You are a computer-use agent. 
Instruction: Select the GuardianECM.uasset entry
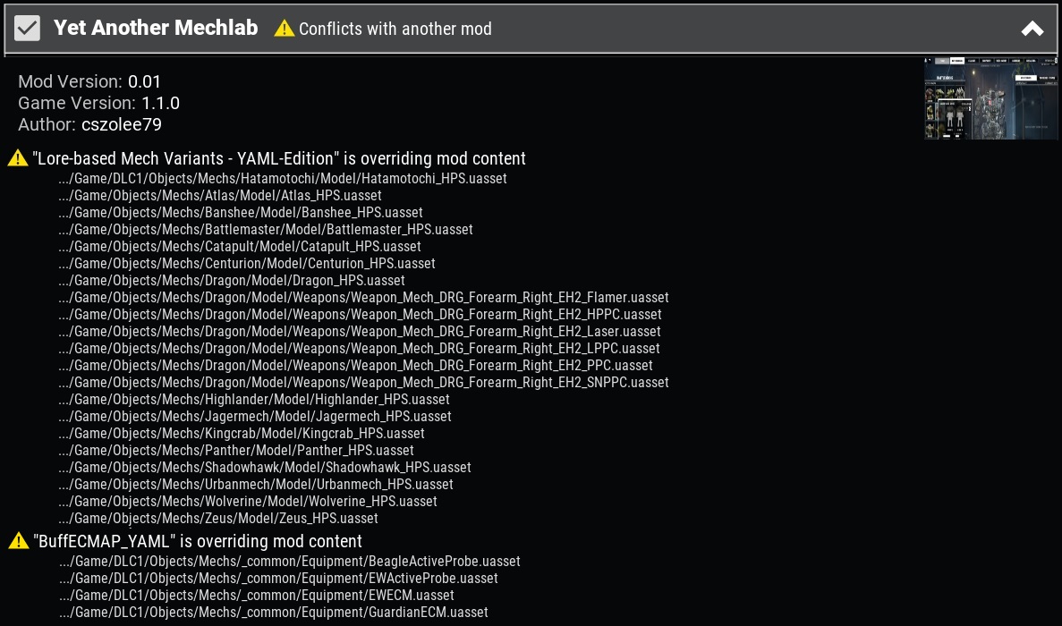[x=273, y=612]
